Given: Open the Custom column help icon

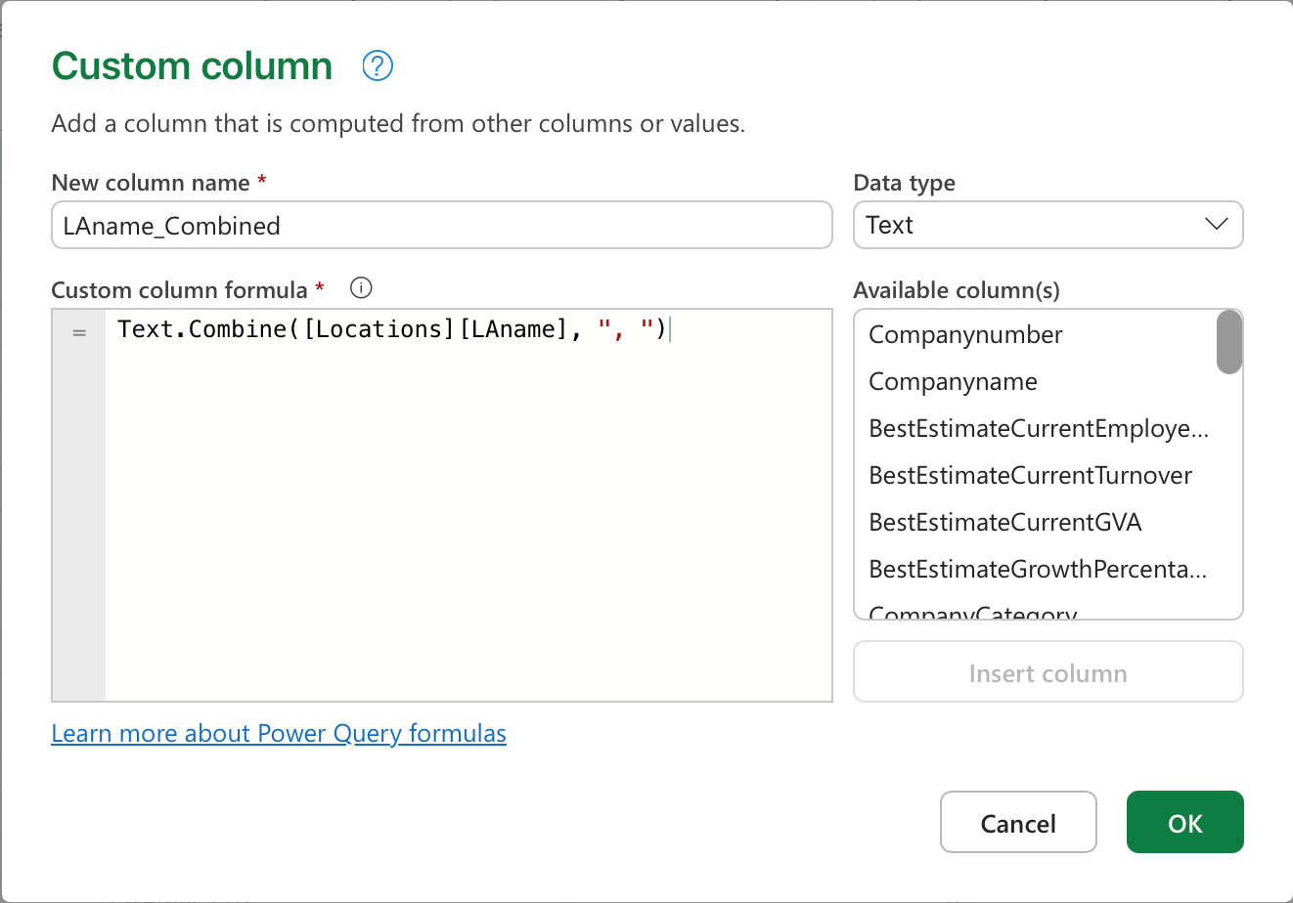Looking at the screenshot, I should (x=378, y=65).
